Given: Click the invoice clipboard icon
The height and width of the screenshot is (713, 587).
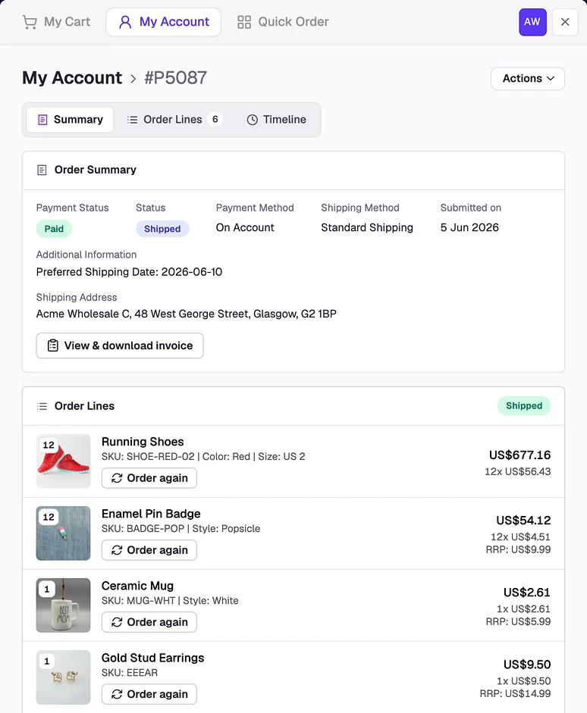Looking at the screenshot, I should (53, 346).
